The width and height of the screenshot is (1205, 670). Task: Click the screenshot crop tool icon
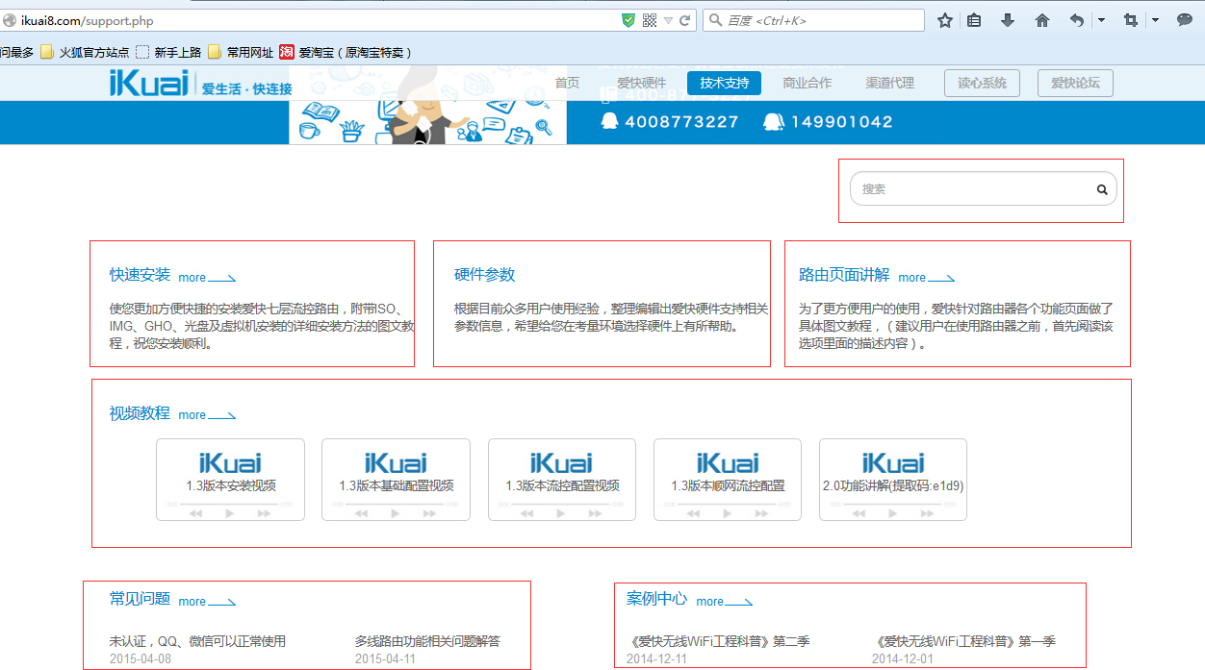click(x=1131, y=20)
